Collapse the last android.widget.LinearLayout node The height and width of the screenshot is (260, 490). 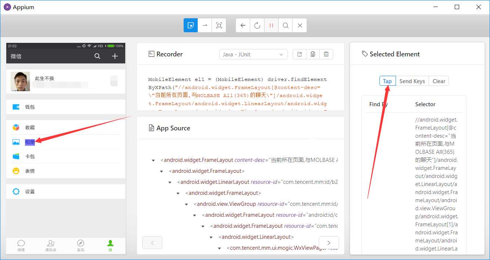point(211,237)
